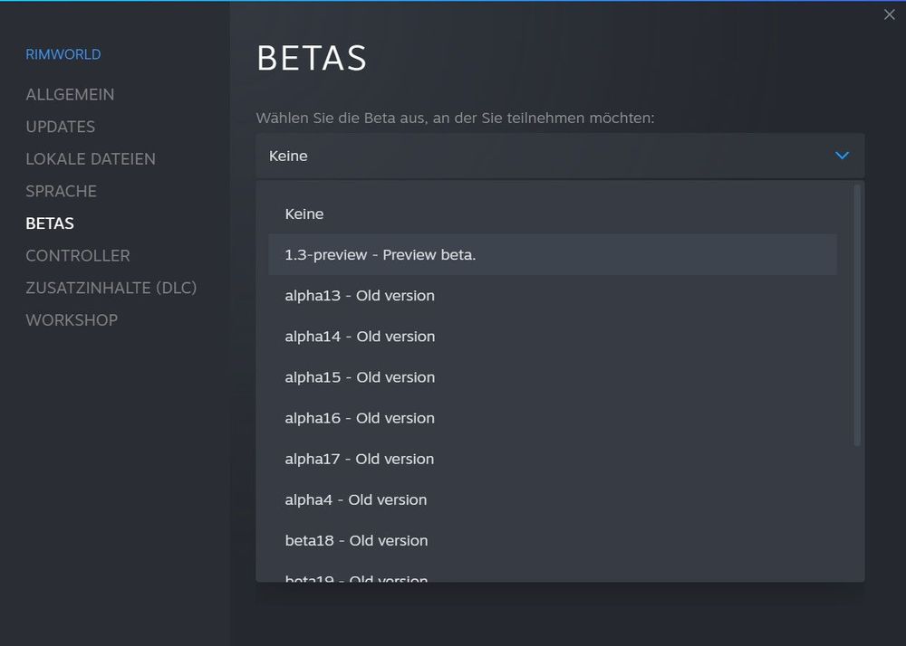The height and width of the screenshot is (646, 906).
Task: Select the BETAS sidebar entry
Action: point(50,223)
